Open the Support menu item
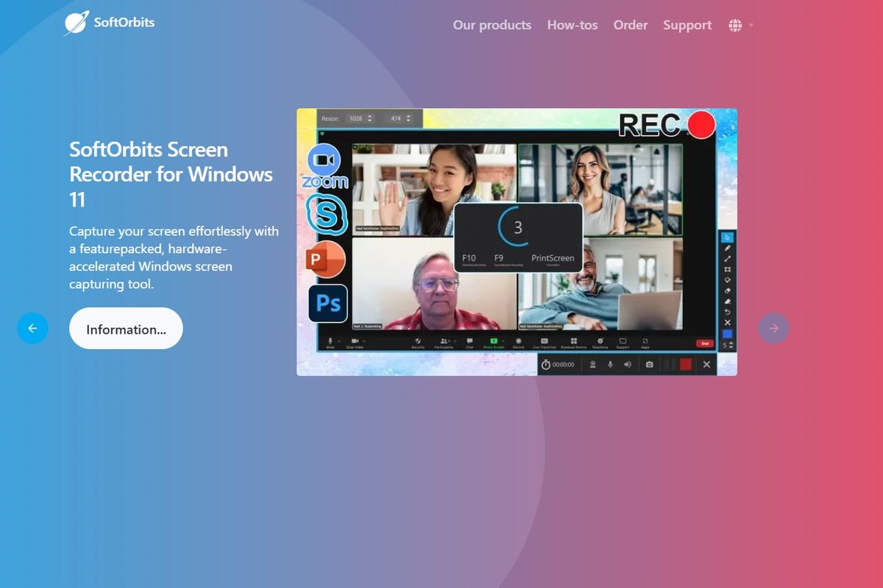This screenshot has height=588, width=883. pos(687,25)
